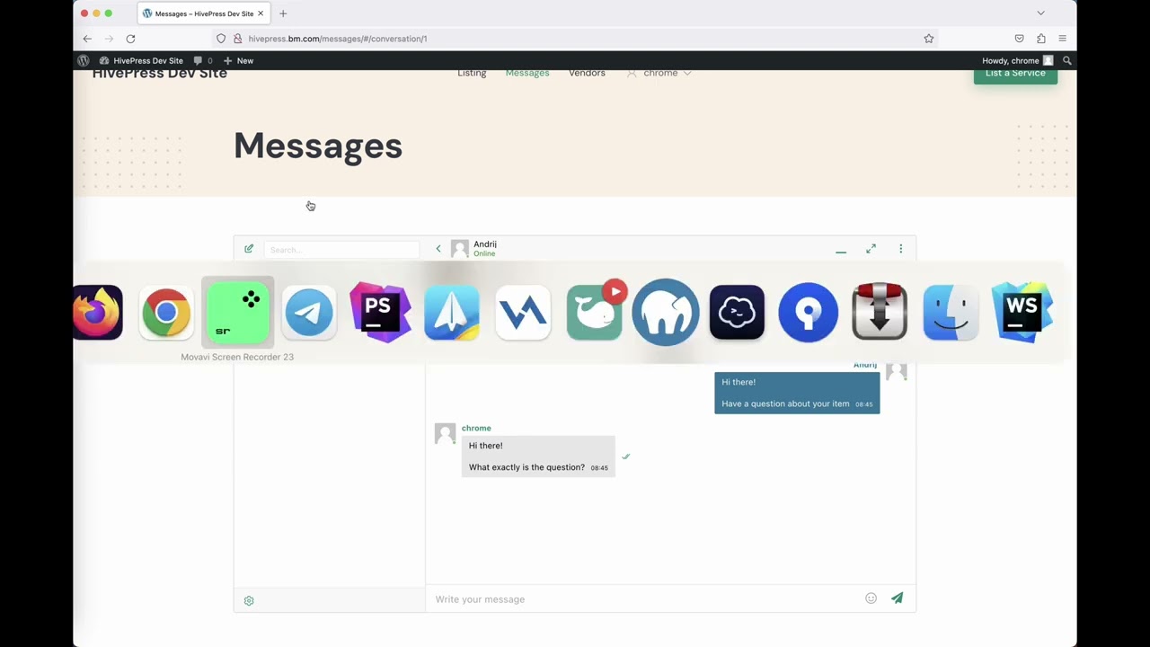Open the Messages menu item
1150x647 pixels.
click(527, 73)
